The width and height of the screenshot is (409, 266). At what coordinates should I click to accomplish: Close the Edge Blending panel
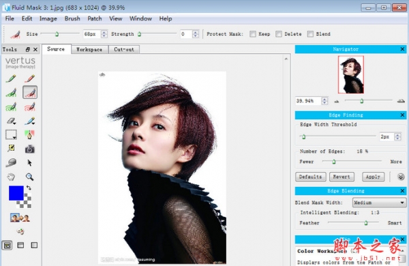pos(402,191)
